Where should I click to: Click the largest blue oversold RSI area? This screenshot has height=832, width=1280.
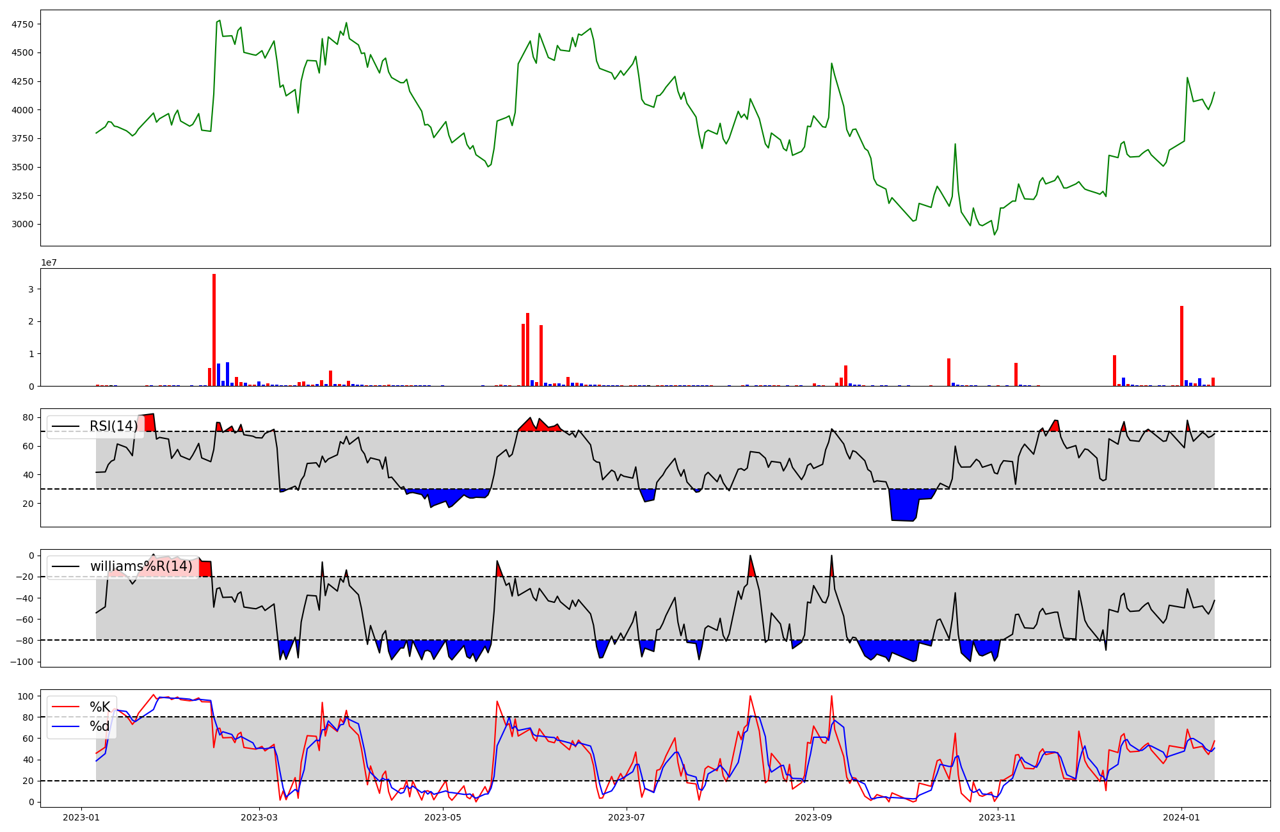point(904,506)
